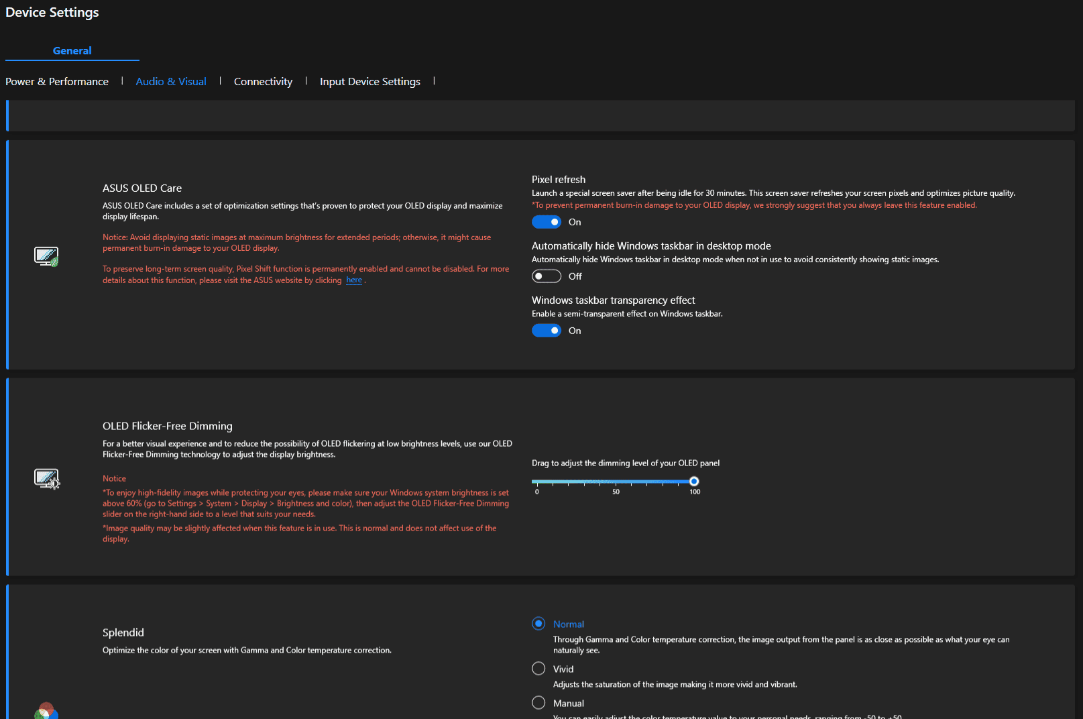1083x719 pixels.
Task: Switch to Power & Performance section
Action: pyautogui.click(x=57, y=82)
